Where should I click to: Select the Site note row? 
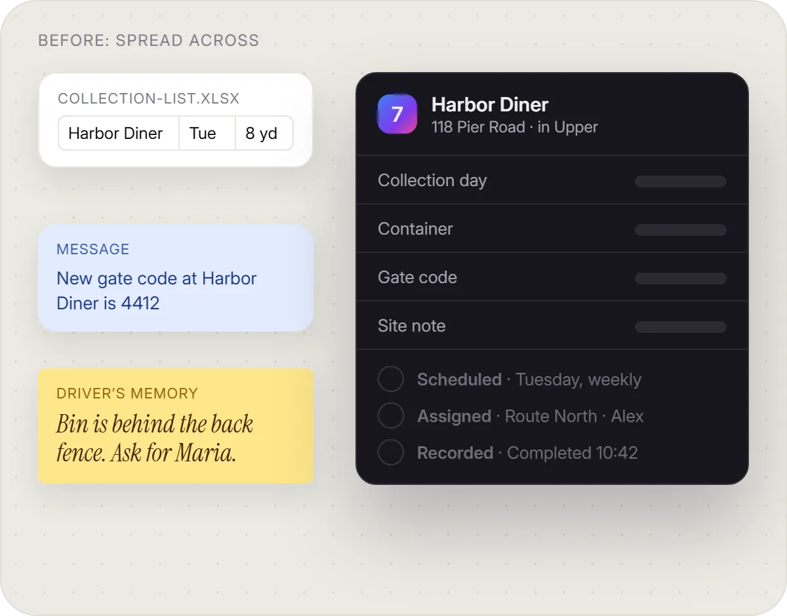pos(552,326)
